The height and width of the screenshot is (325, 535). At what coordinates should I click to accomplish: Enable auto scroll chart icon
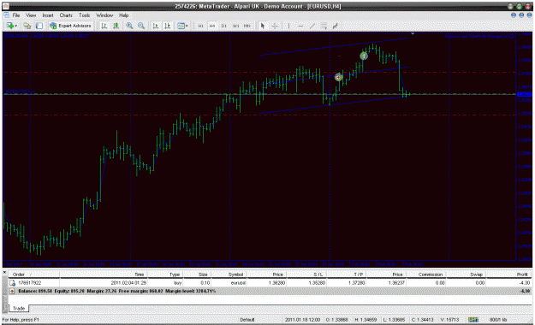pos(155,26)
